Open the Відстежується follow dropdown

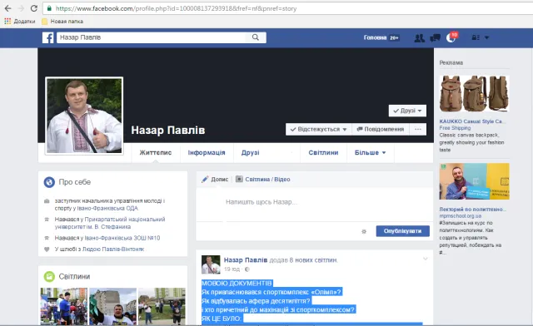point(318,130)
